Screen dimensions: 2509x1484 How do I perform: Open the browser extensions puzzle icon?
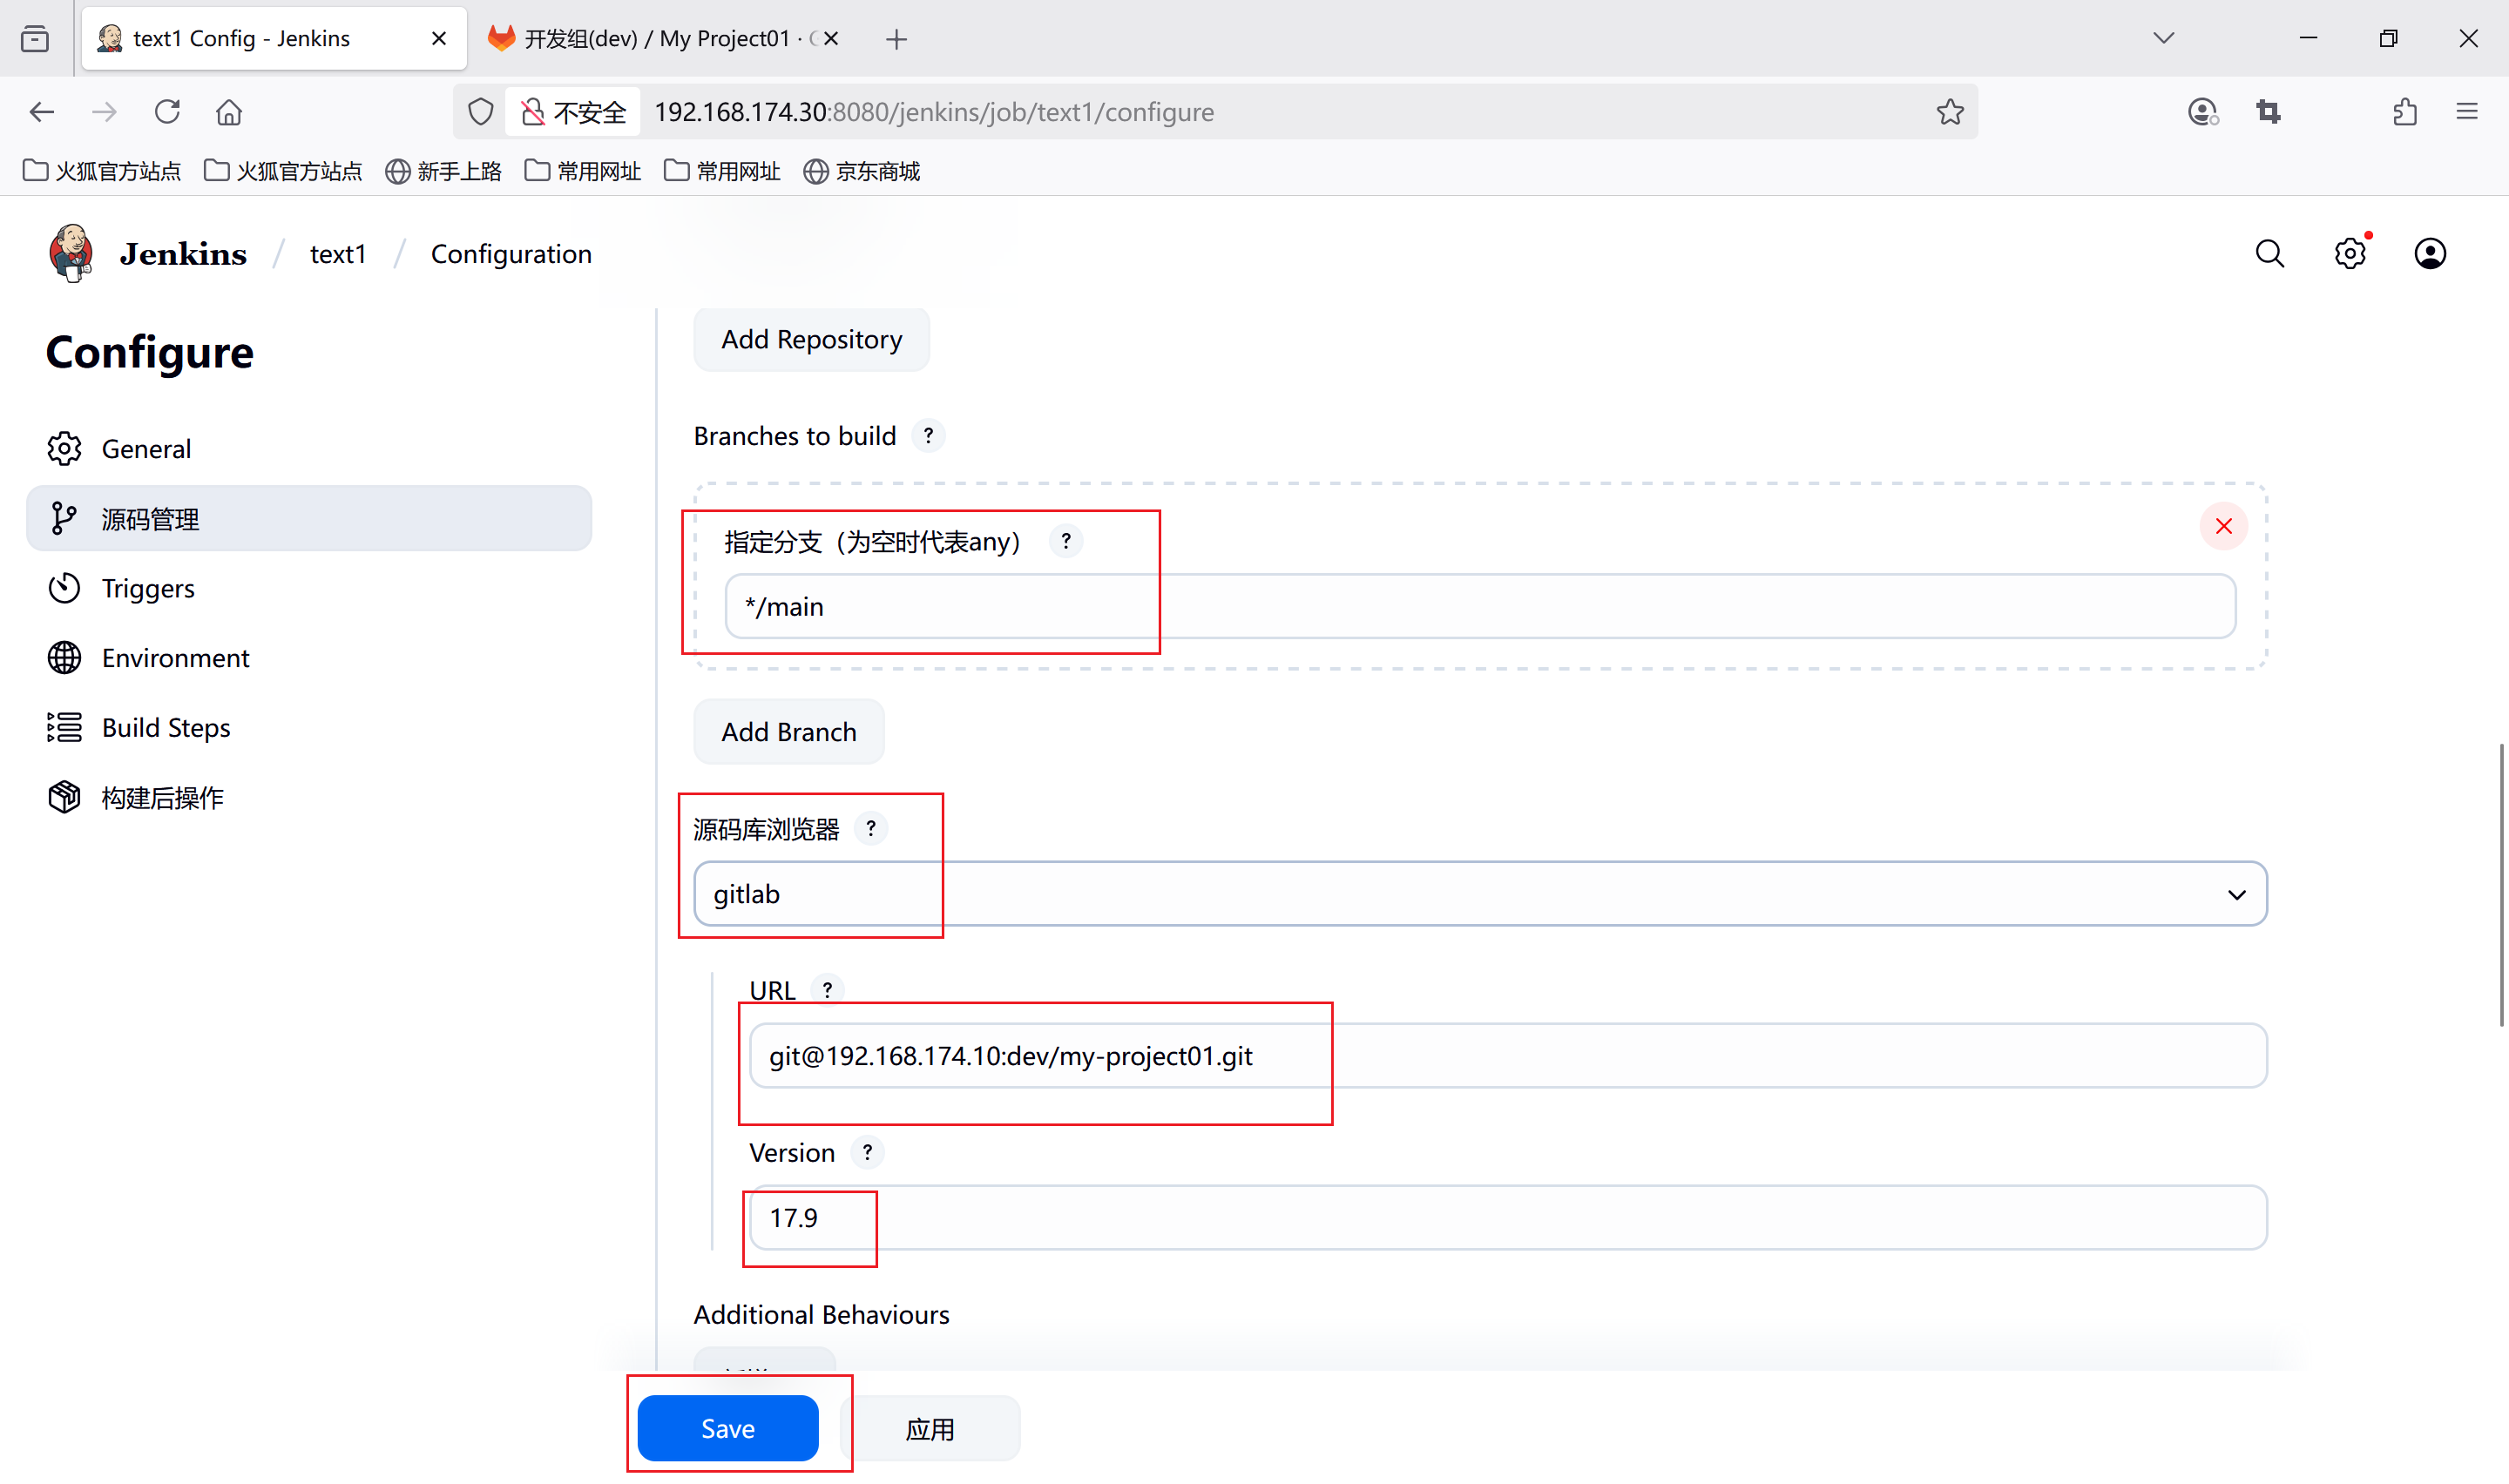click(x=2405, y=112)
